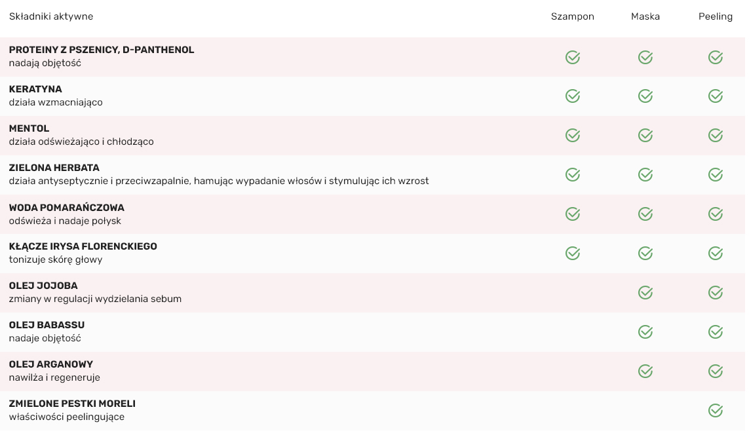Click Maska checkmark for Olej Jojoba

click(x=645, y=293)
